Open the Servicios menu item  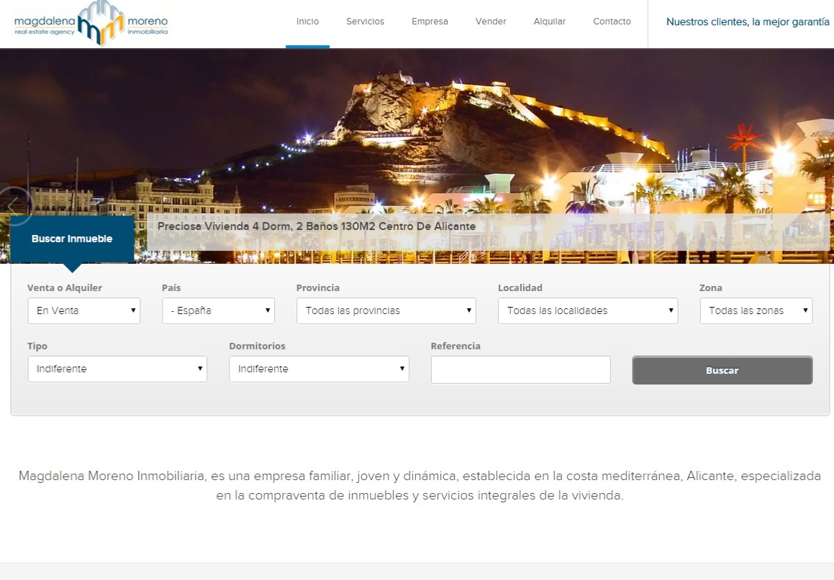point(365,22)
